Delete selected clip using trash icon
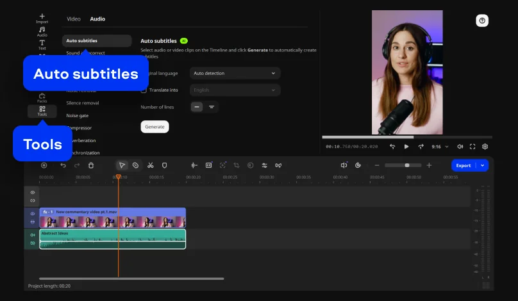This screenshot has height=301, width=518. point(91,165)
